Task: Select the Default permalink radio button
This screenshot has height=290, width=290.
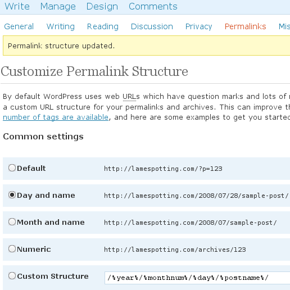Action: click(12, 168)
